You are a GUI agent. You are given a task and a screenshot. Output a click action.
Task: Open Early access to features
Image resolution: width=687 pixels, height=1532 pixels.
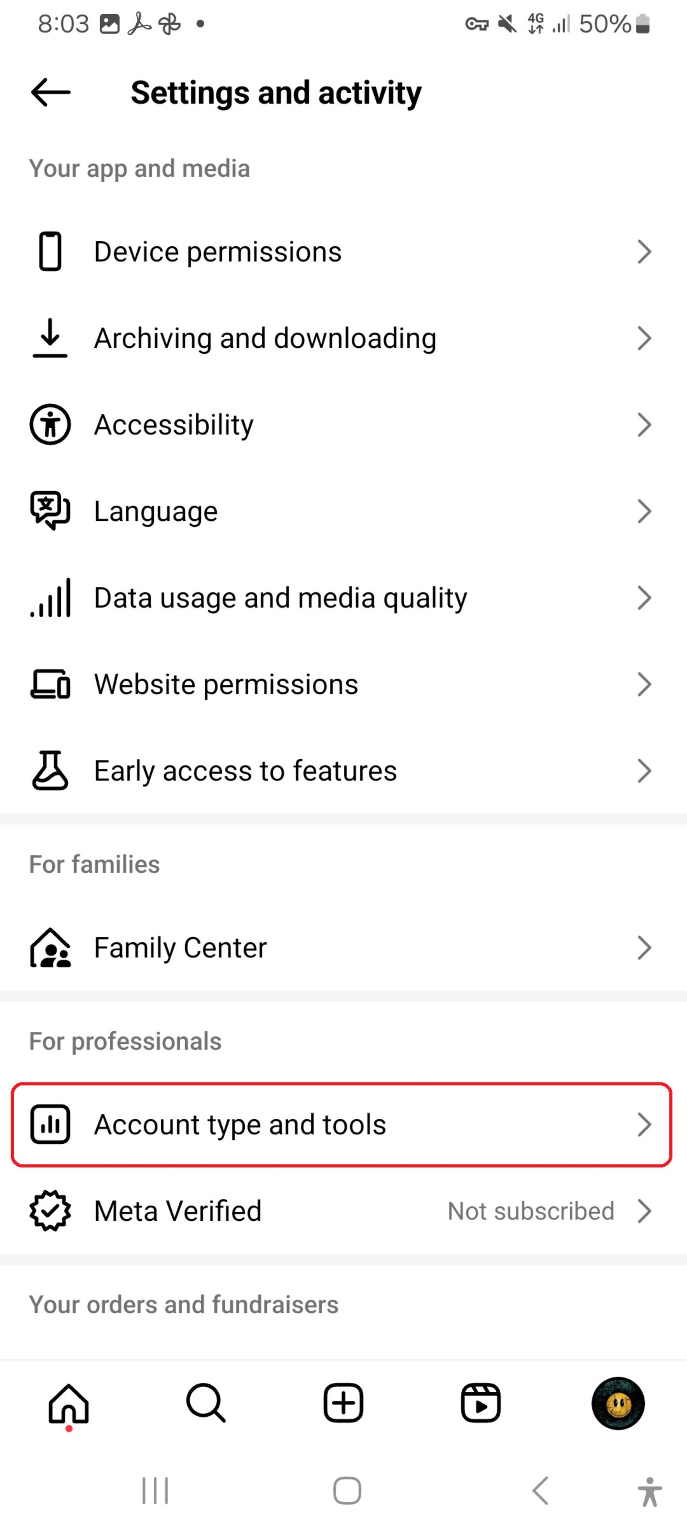click(343, 770)
